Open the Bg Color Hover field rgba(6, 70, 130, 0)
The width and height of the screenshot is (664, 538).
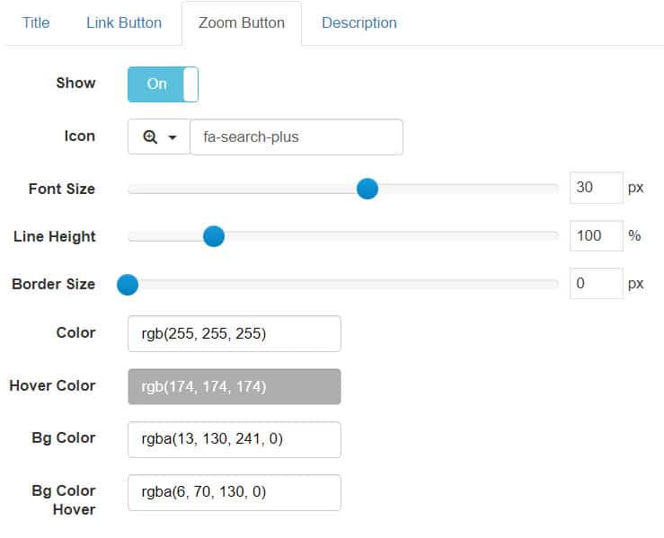(235, 492)
